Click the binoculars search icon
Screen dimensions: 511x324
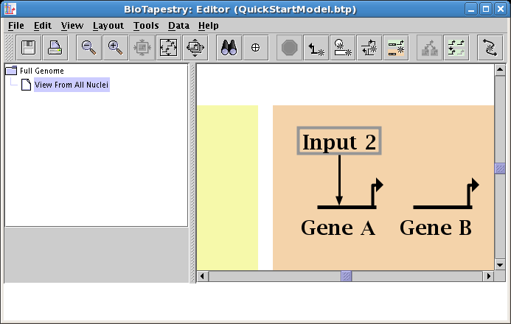[229, 47]
